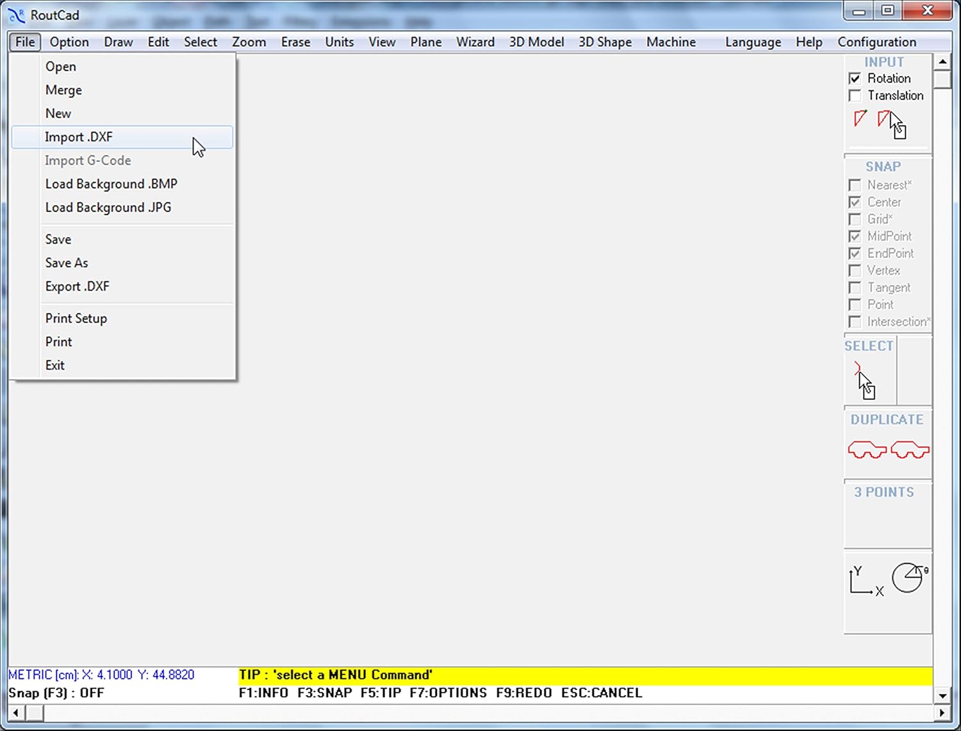Toggle the Nearest snap checkbox
The image size is (961, 731).
(x=855, y=186)
